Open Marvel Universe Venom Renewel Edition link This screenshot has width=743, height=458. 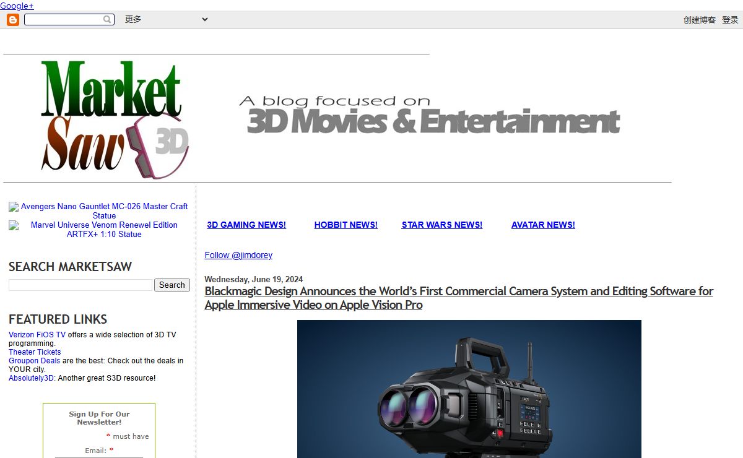(x=104, y=230)
